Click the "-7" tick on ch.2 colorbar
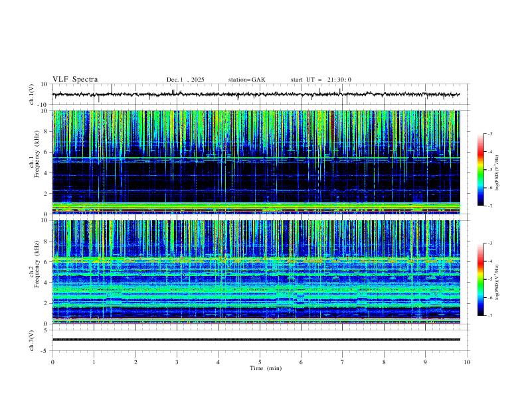This screenshot has width=526, height=406. point(489,316)
